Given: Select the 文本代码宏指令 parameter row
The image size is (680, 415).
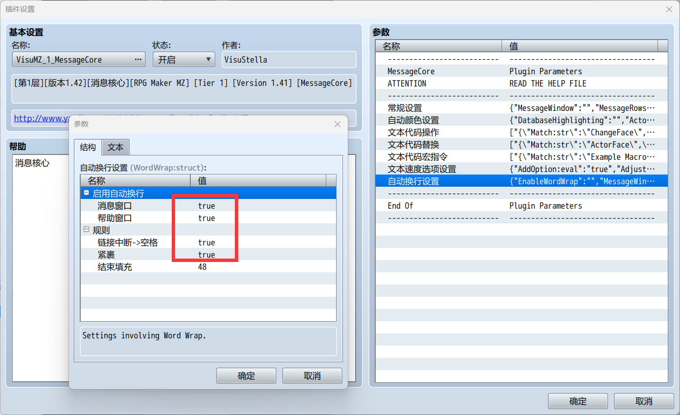Looking at the screenshot, I should [521, 157].
